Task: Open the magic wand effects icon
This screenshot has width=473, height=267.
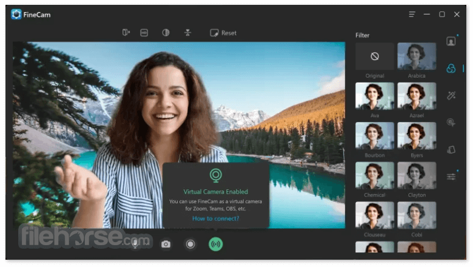Action: coord(451,96)
